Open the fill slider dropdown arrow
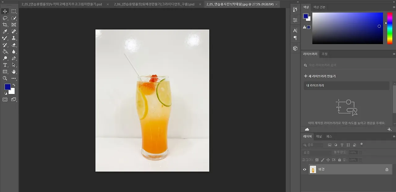The image size is (396, 192). point(360,160)
